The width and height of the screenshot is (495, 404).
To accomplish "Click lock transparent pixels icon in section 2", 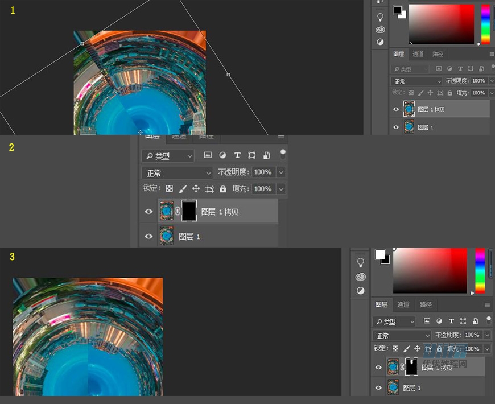I will coord(169,189).
